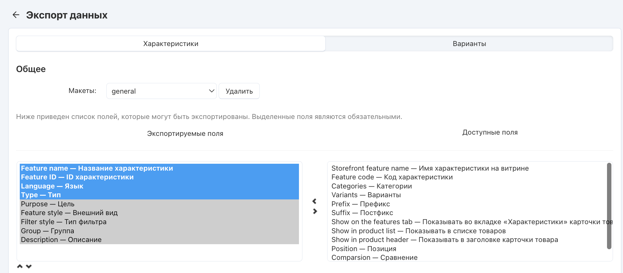
Task: Move the selected field left into exported fields
Action: (x=314, y=201)
